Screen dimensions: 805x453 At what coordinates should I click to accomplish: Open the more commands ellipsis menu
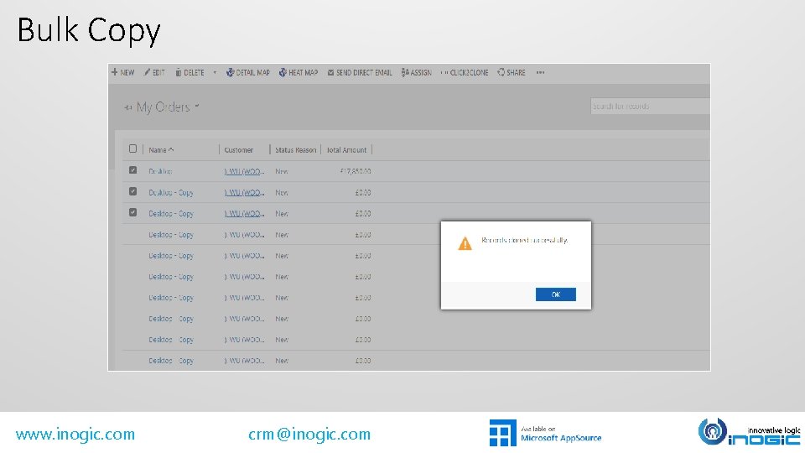pyautogui.click(x=540, y=72)
